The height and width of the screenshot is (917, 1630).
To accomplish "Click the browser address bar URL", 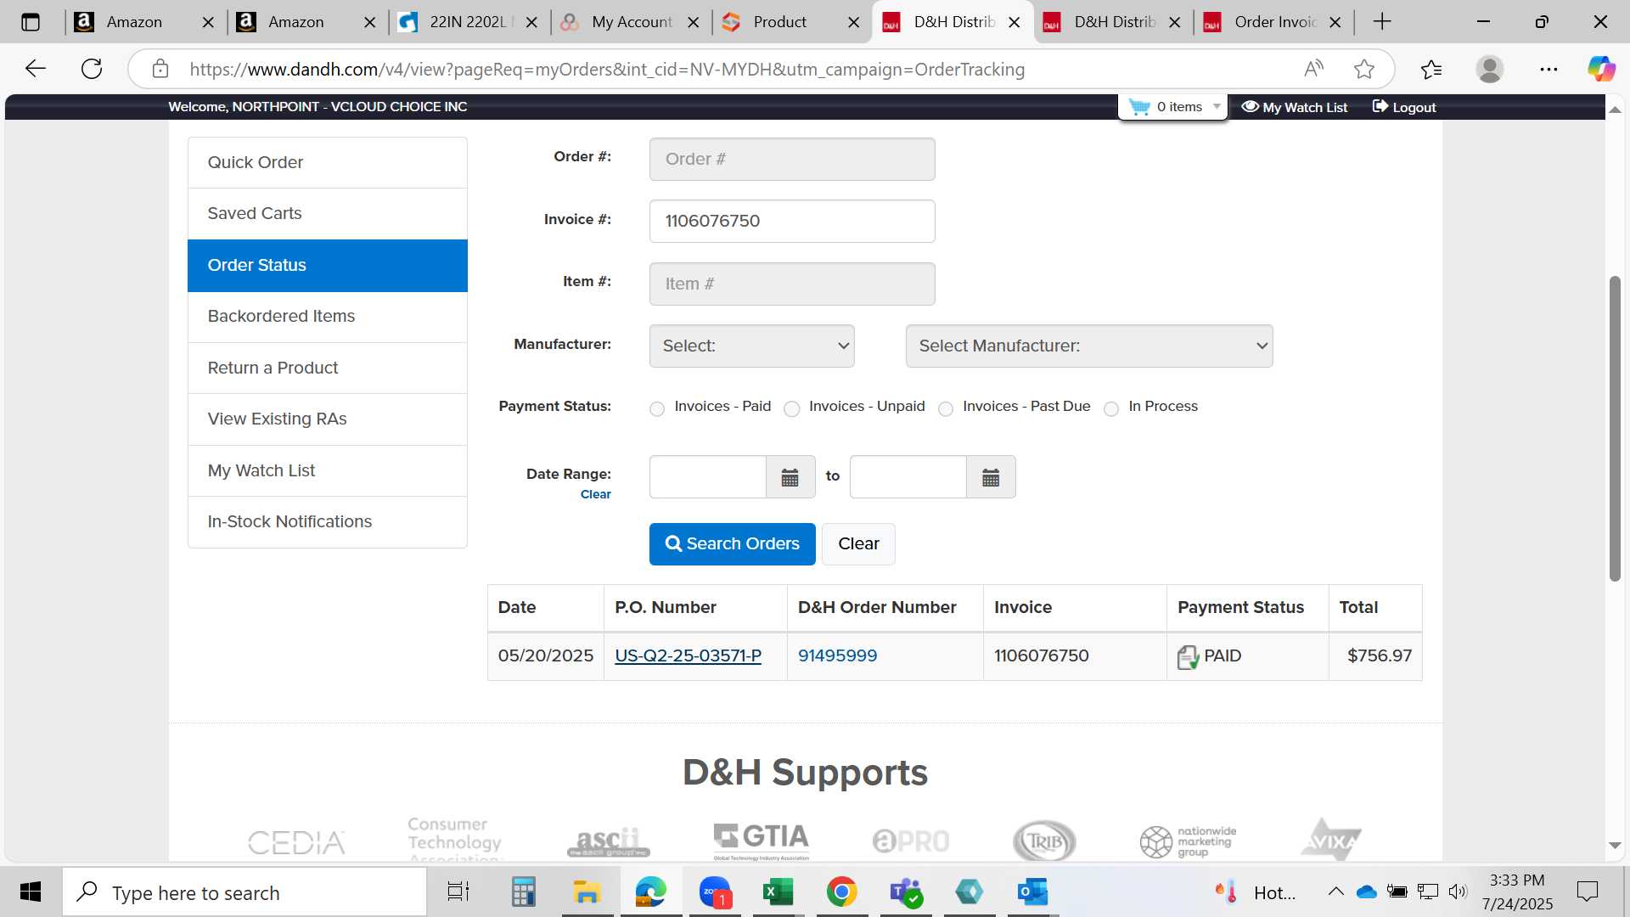I will pos(607,70).
